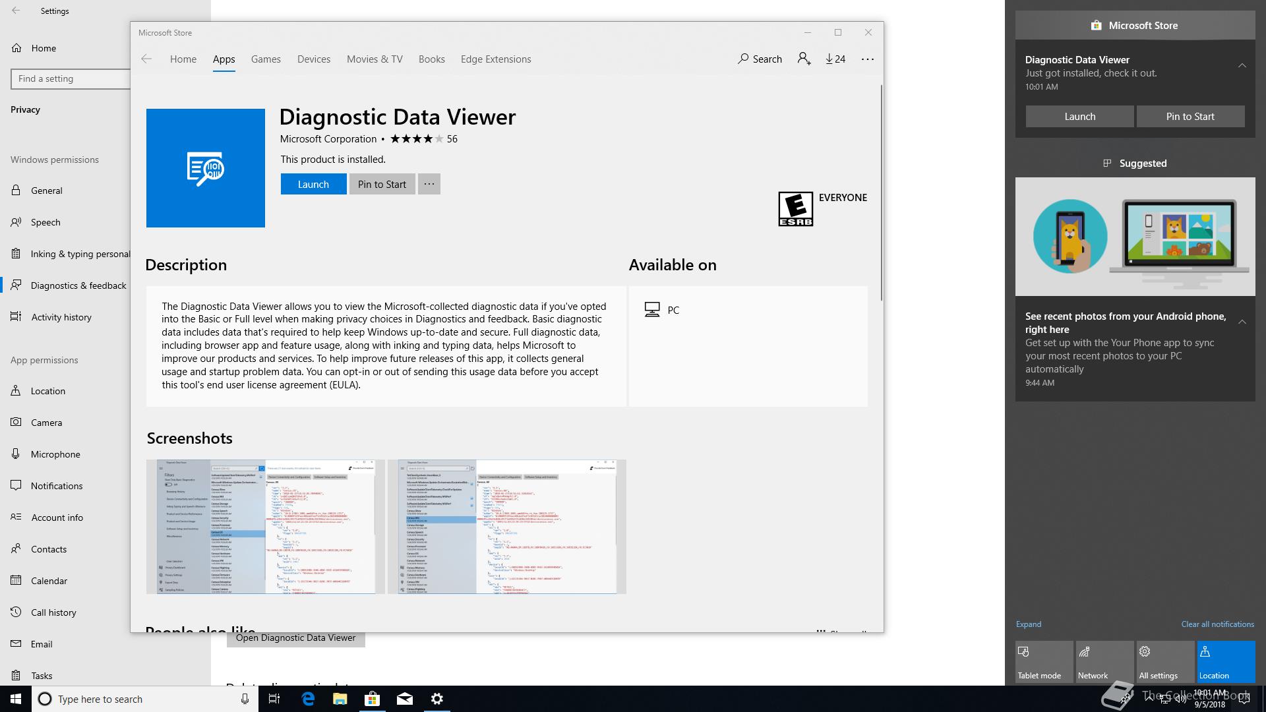The height and width of the screenshot is (712, 1266).
Task: Click the Diagnostic Data Viewer app tile
Action: tap(206, 168)
